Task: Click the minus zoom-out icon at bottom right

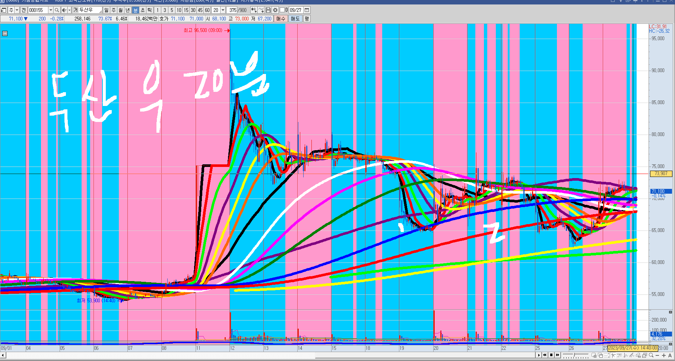Action: 657,355
